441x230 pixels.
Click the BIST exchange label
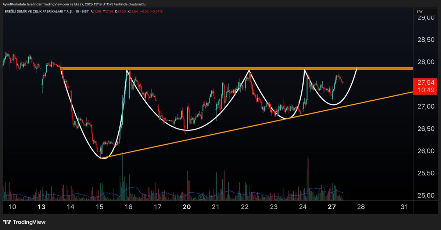pos(85,12)
